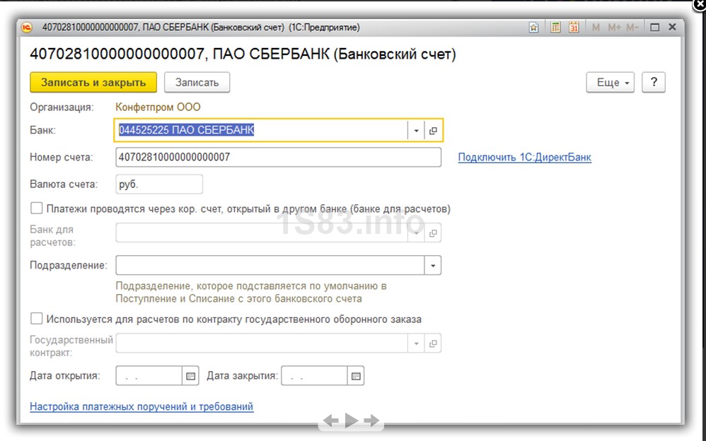Expand the Подразделение dropdown
Image resolution: width=706 pixels, height=441 pixels.
pos(432,266)
